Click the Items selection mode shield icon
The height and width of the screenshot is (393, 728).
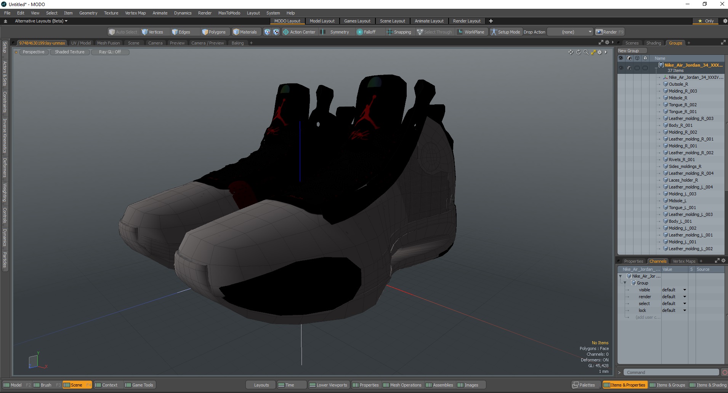click(267, 32)
